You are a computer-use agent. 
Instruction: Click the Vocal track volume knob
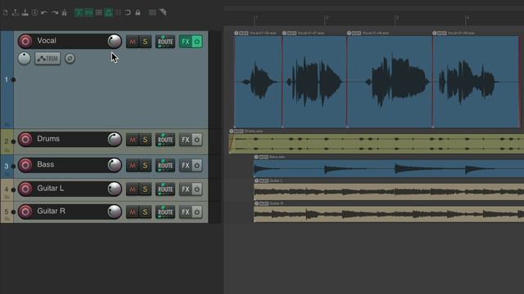[x=115, y=42]
